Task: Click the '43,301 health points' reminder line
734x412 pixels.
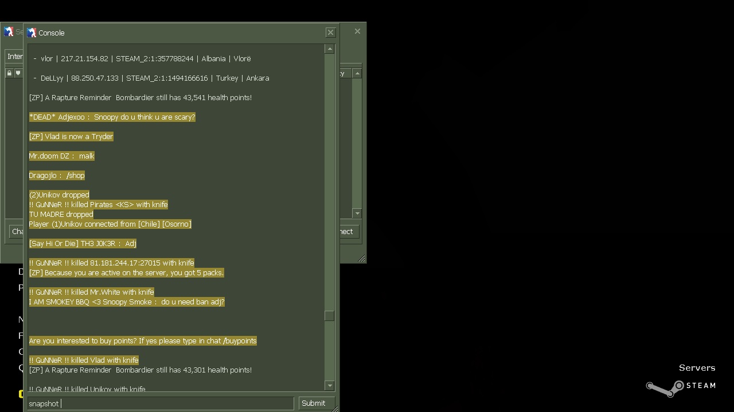Action: click(140, 370)
